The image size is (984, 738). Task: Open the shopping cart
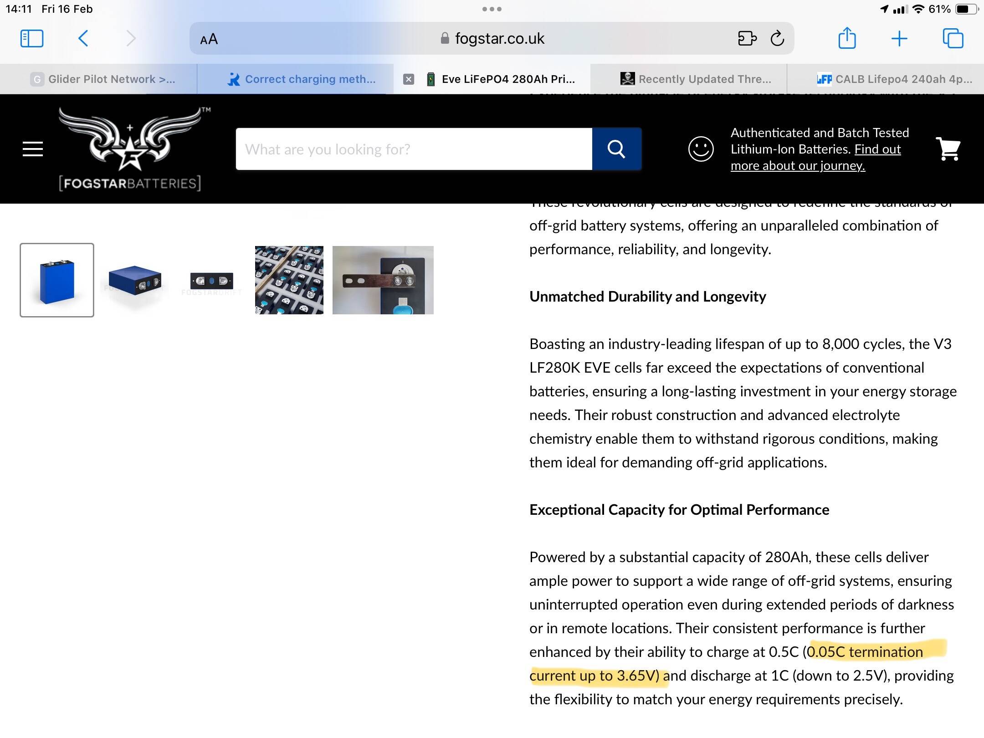[x=948, y=149]
